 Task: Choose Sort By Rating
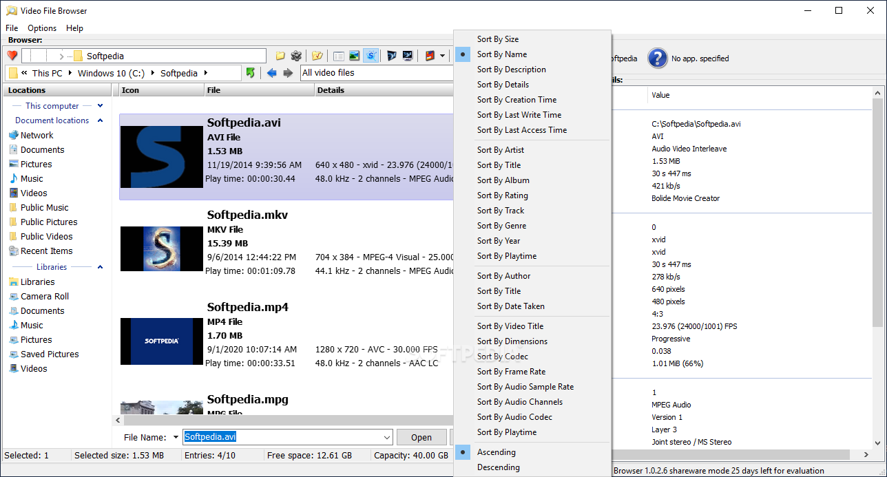coord(532,195)
